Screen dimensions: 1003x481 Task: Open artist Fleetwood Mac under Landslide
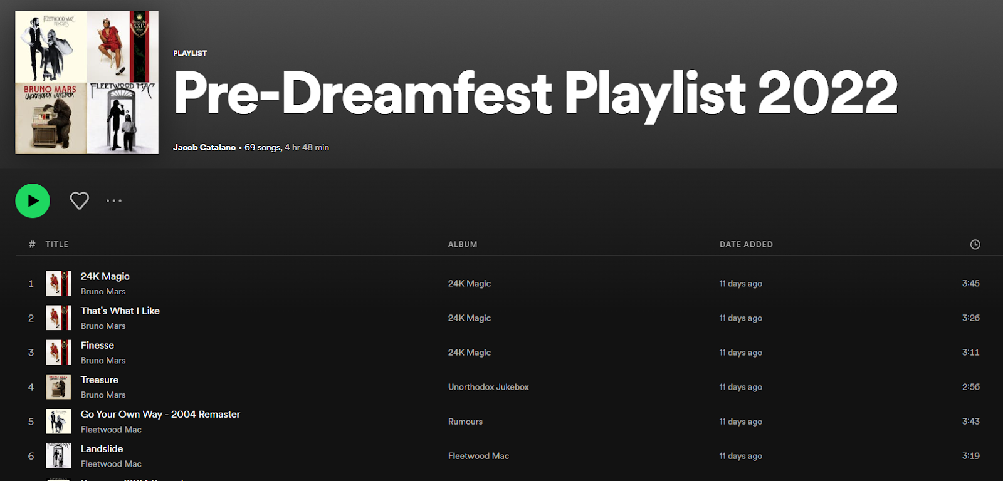tap(111, 463)
